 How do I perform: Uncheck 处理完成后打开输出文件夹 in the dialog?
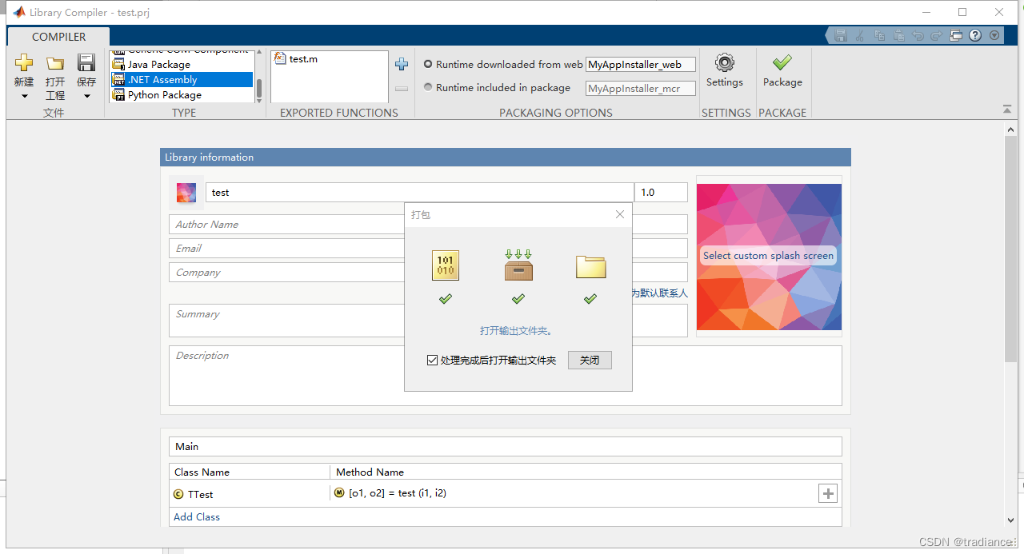click(432, 360)
